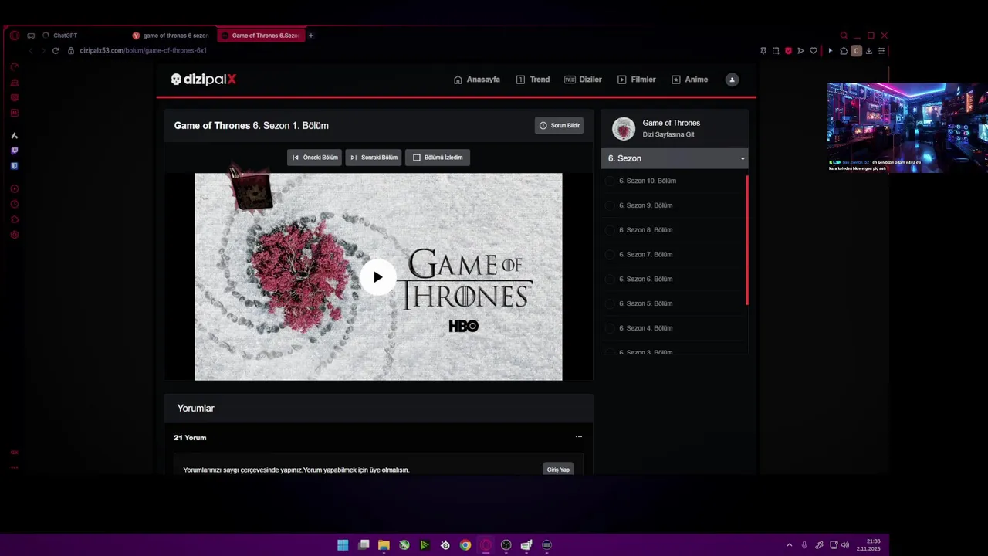This screenshot has width=988, height=556.
Task: Play the Game of Thrones video
Action: (x=377, y=277)
